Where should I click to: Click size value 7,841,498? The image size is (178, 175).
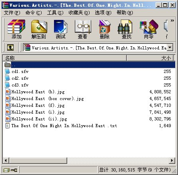click(x=160, y=112)
